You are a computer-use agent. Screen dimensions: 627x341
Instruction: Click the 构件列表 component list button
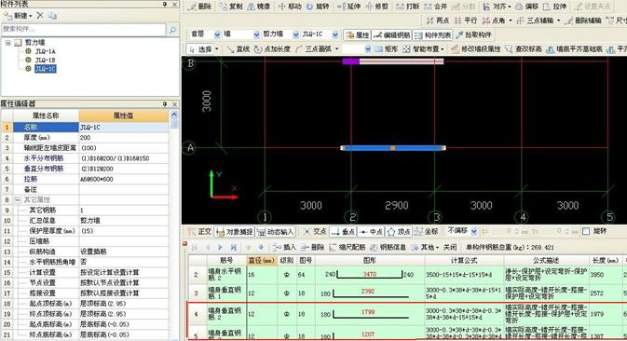pyautogui.click(x=433, y=35)
